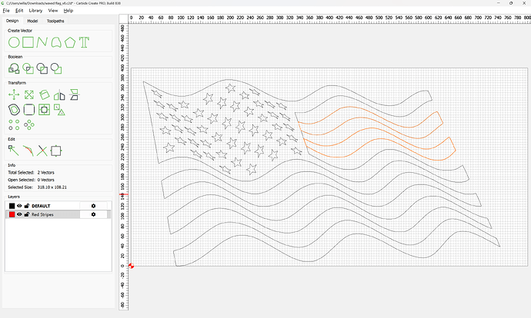Click the Scale/Resize transform icon
The width and height of the screenshot is (531, 318).
click(x=28, y=94)
